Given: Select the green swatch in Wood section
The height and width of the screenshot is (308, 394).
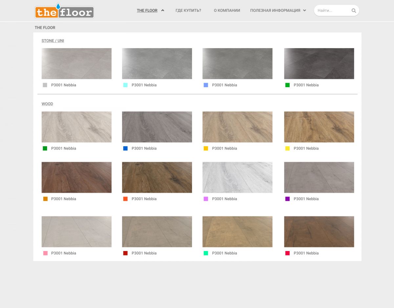Looking at the screenshot, I should pos(45,148).
